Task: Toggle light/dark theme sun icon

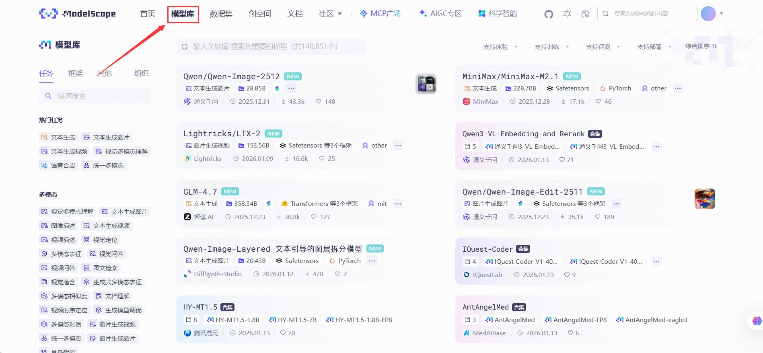Action: coord(567,14)
